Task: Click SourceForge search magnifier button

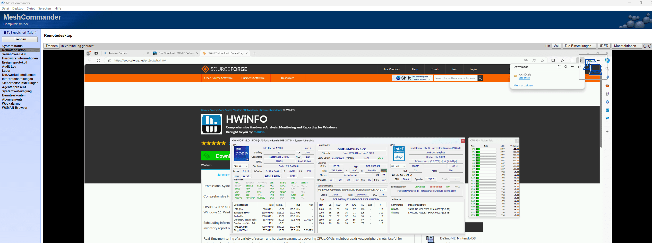Action: 480,78
